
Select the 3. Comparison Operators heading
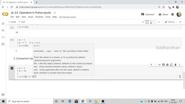[23, 58]
